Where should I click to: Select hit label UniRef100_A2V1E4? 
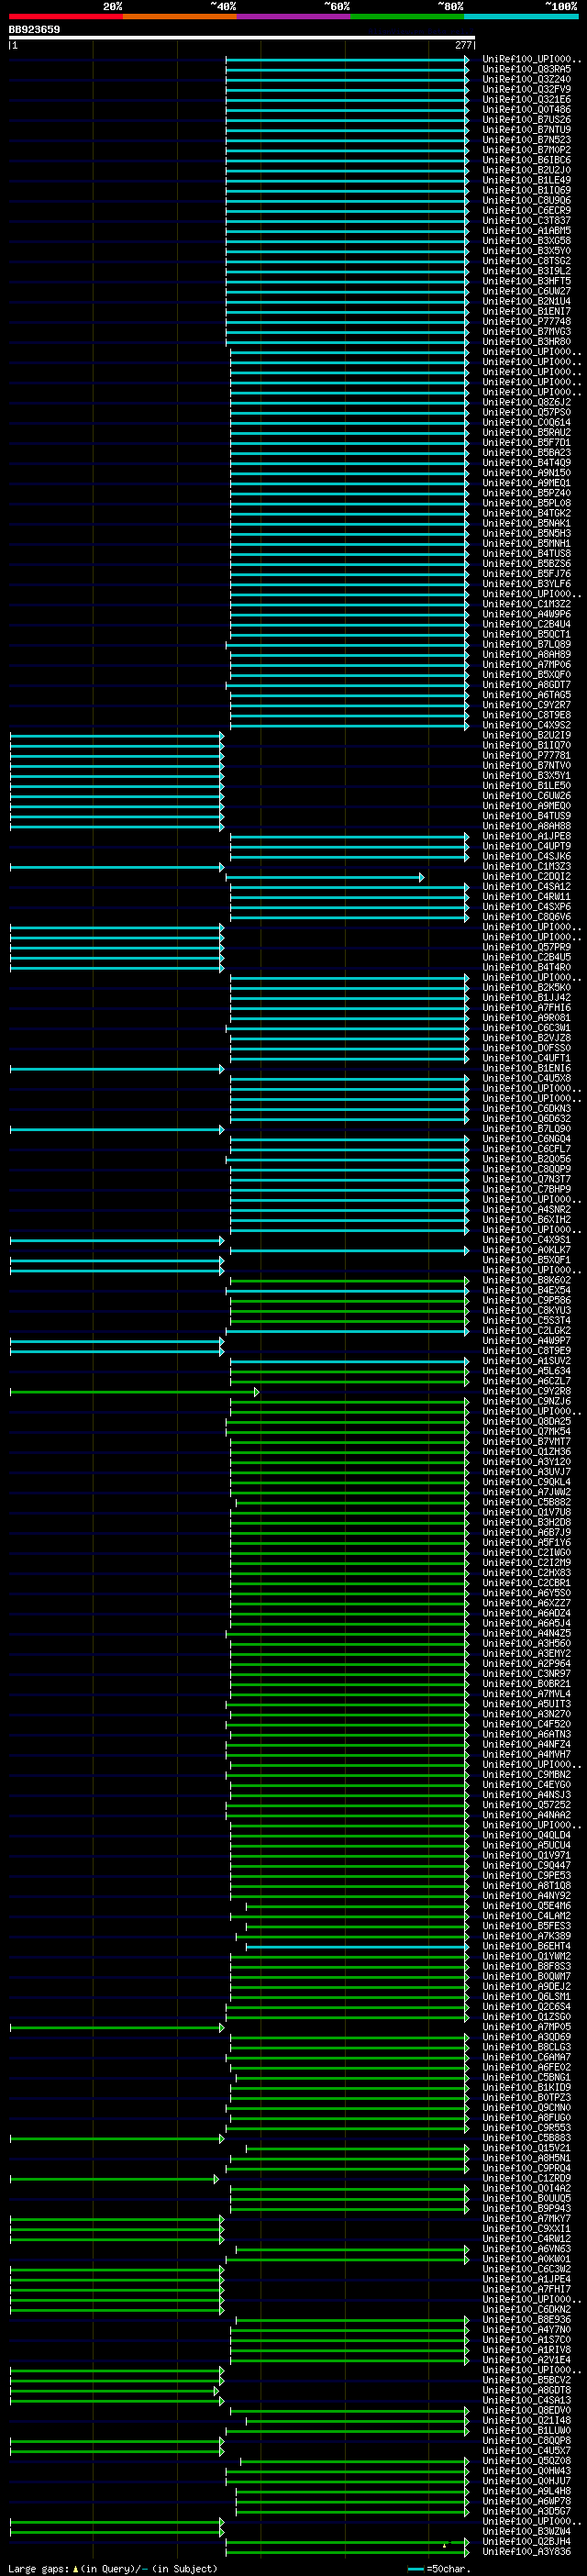click(527, 2360)
